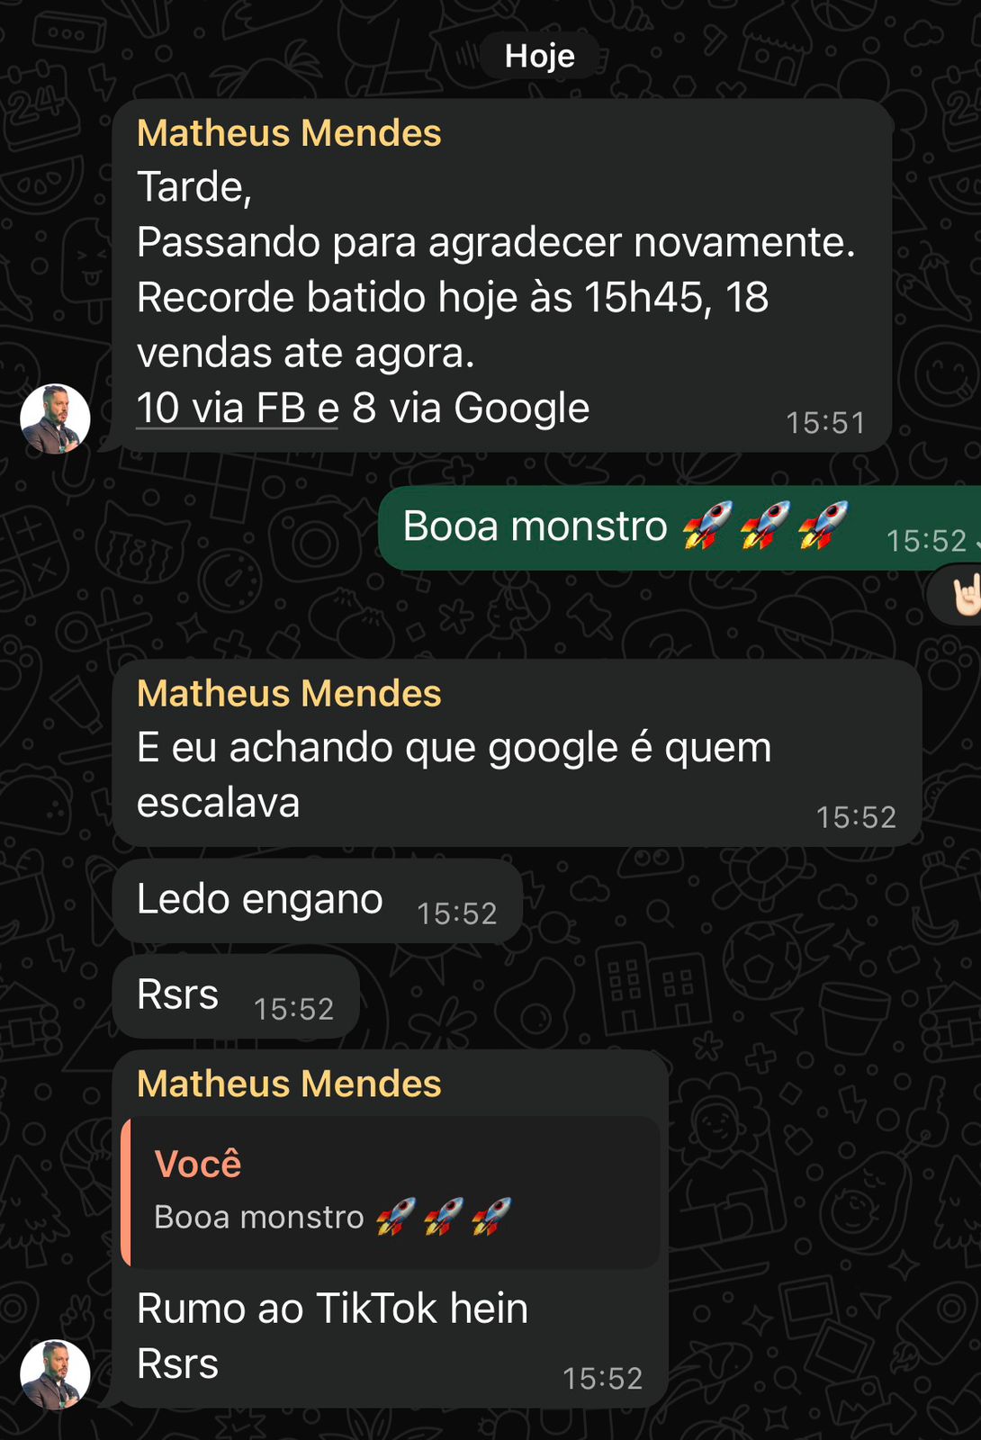This screenshot has height=1440, width=981.
Task: Select the sent 'Booa monstro' green bubble
Action: pyautogui.click(x=679, y=528)
